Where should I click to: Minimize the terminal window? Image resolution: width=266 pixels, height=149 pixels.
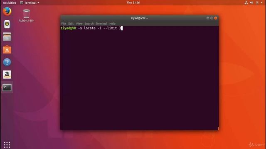point(208,18)
